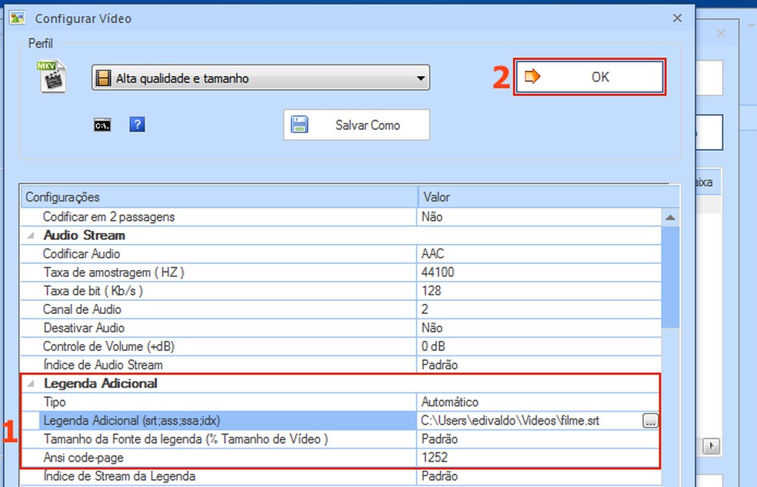Click the AAC audio codec value

click(539, 254)
